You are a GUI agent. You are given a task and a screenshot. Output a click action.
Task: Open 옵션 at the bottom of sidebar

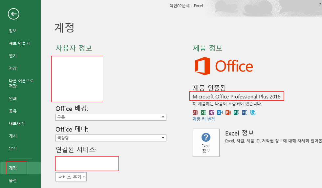(x=13, y=180)
